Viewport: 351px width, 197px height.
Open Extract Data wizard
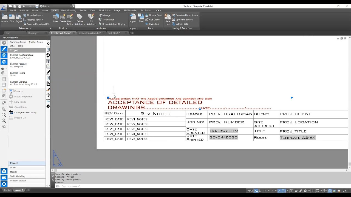pyautogui.click(x=180, y=24)
